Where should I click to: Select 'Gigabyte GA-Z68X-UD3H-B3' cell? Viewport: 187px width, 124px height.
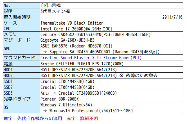coord(111,40)
